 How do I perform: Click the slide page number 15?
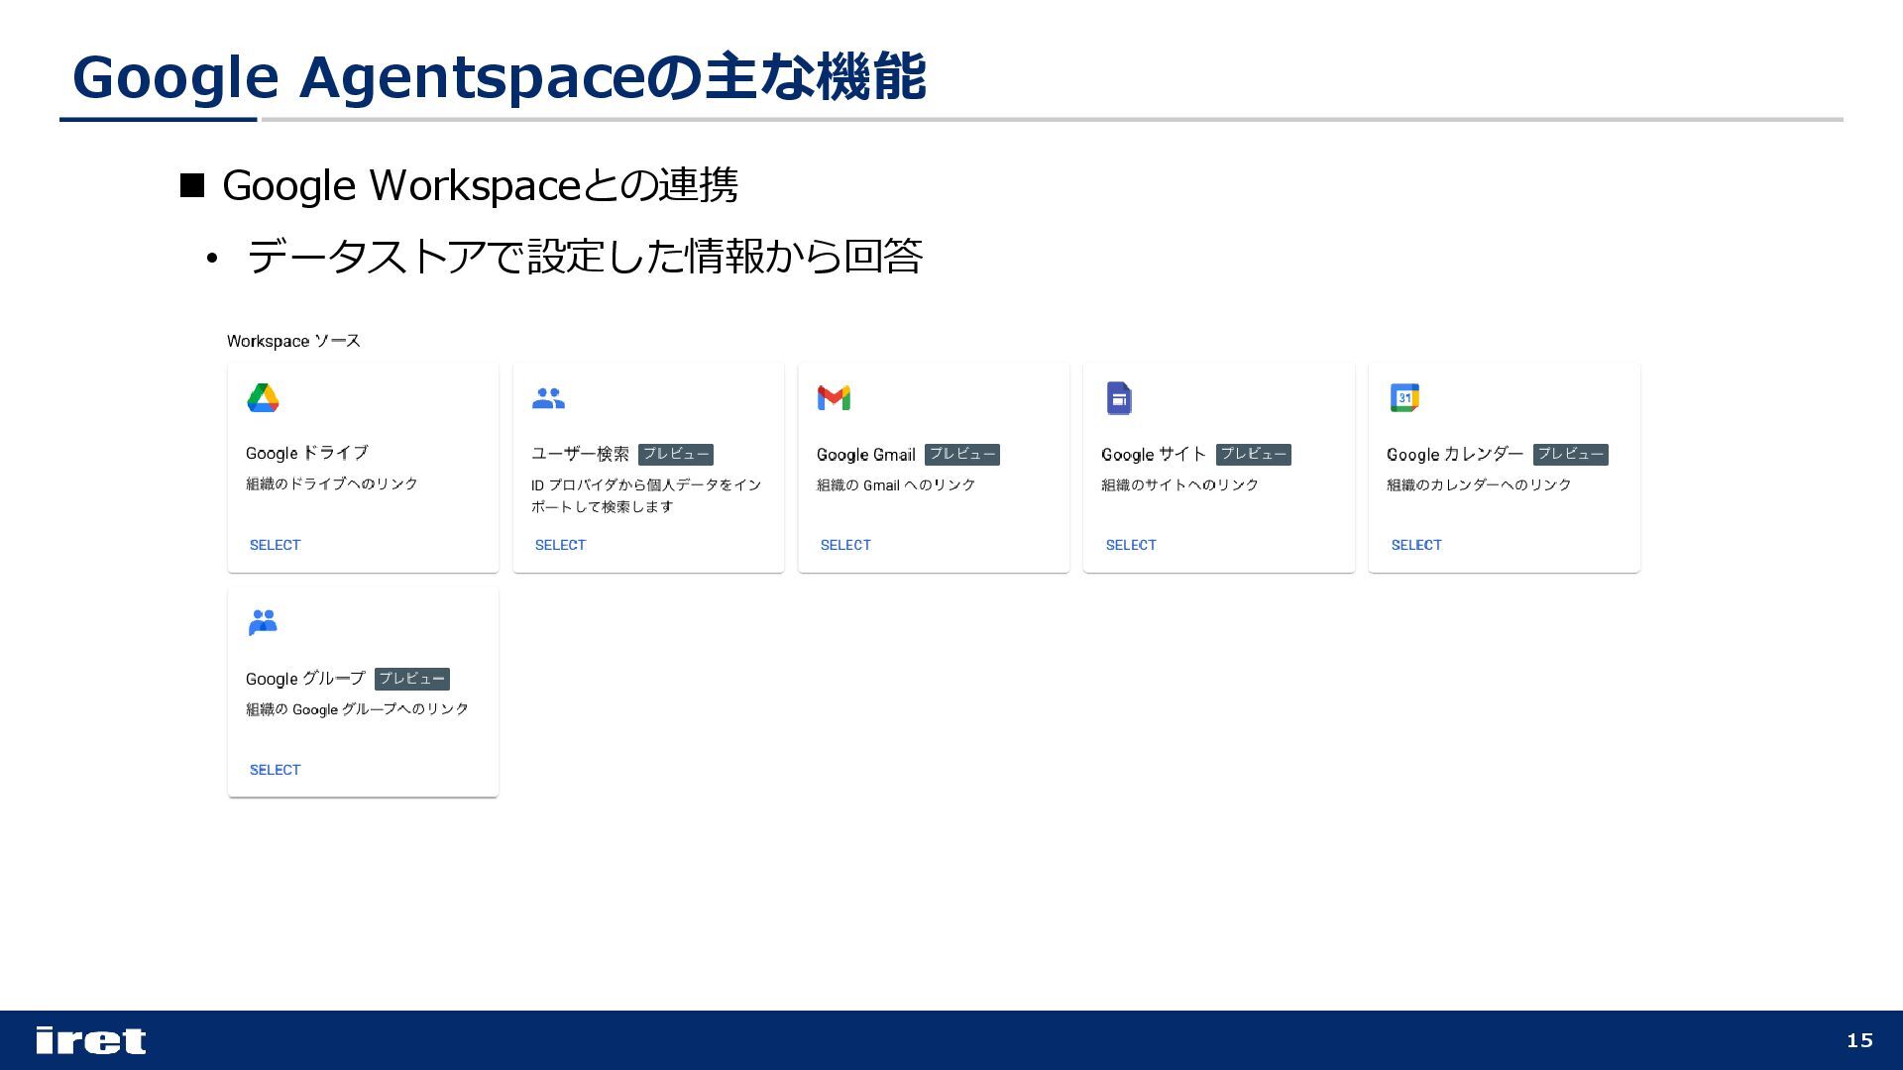click(1859, 1040)
